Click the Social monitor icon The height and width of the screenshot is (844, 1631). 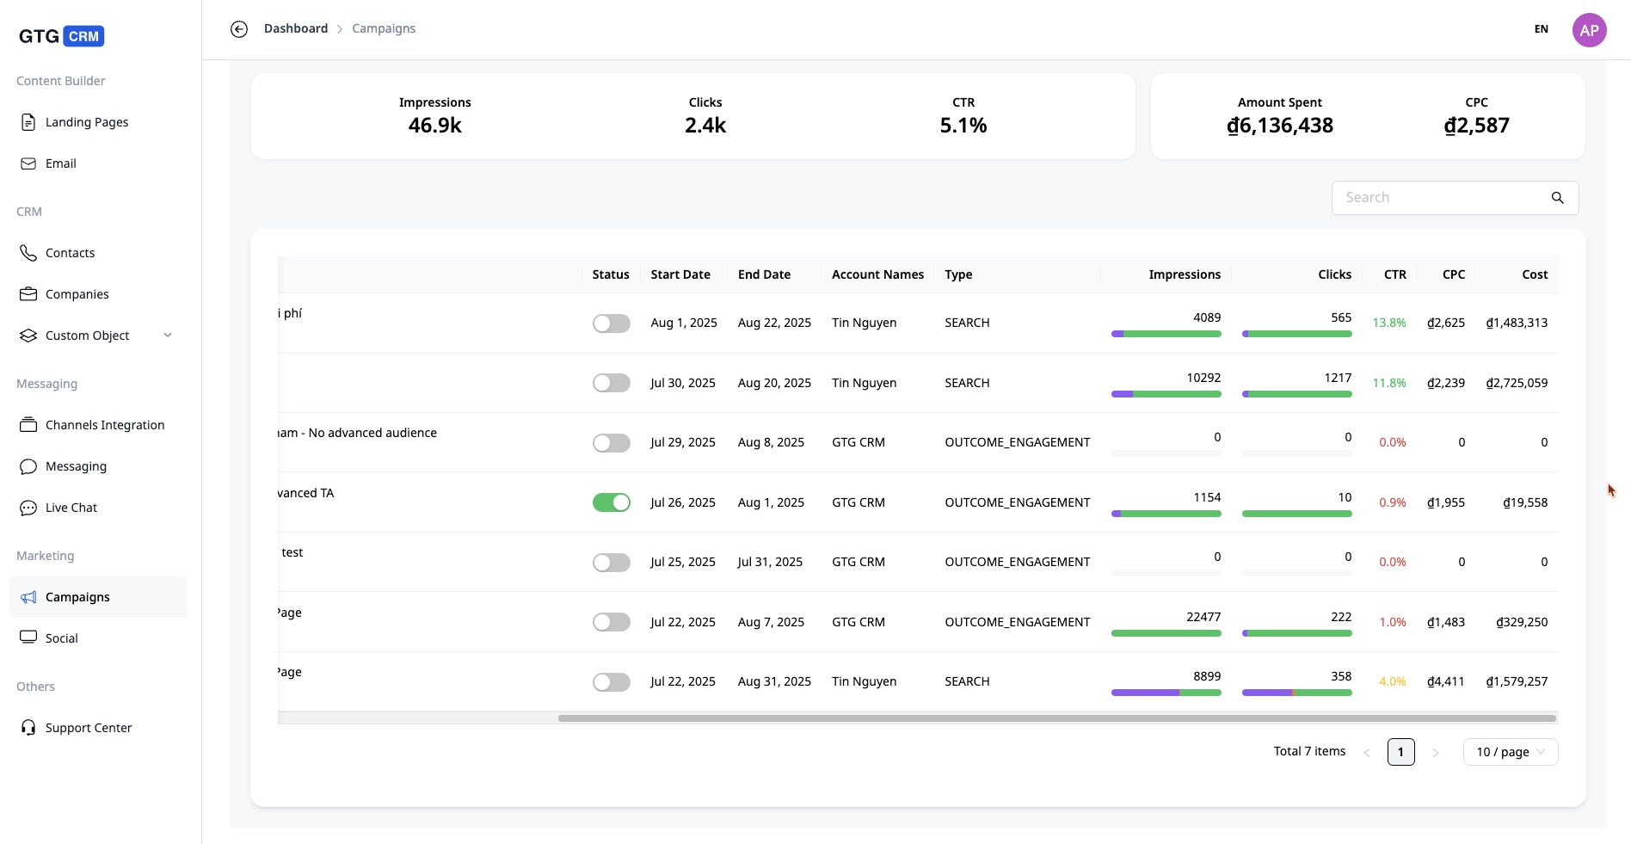pos(28,638)
